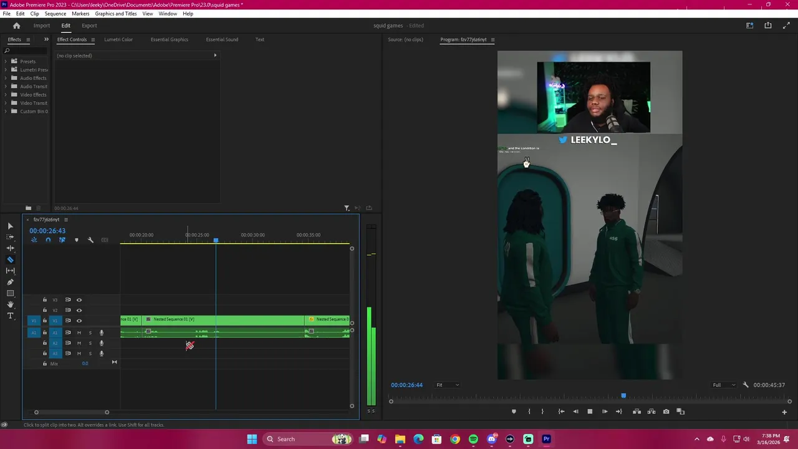Viewport: 798px width, 449px height.
Task: Go to Export workspace
Action: tap(89, 26)
